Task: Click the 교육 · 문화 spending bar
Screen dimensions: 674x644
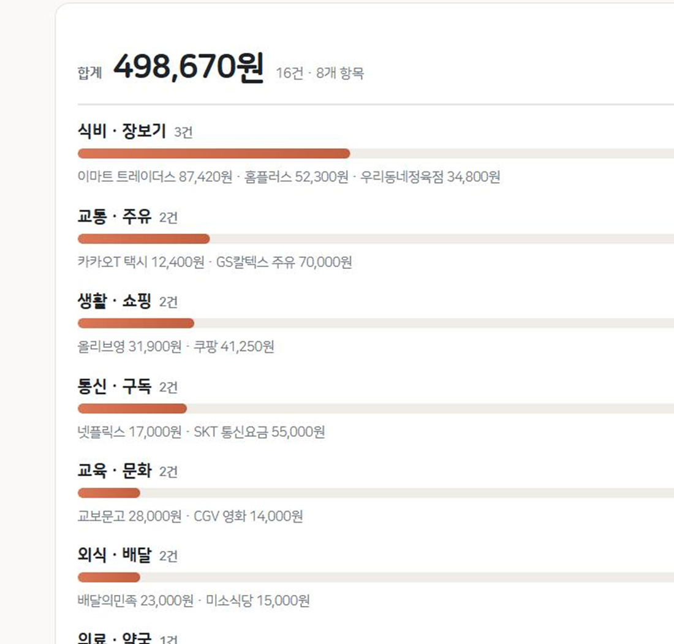Action: pyautogui.click(x=376, y=493)
